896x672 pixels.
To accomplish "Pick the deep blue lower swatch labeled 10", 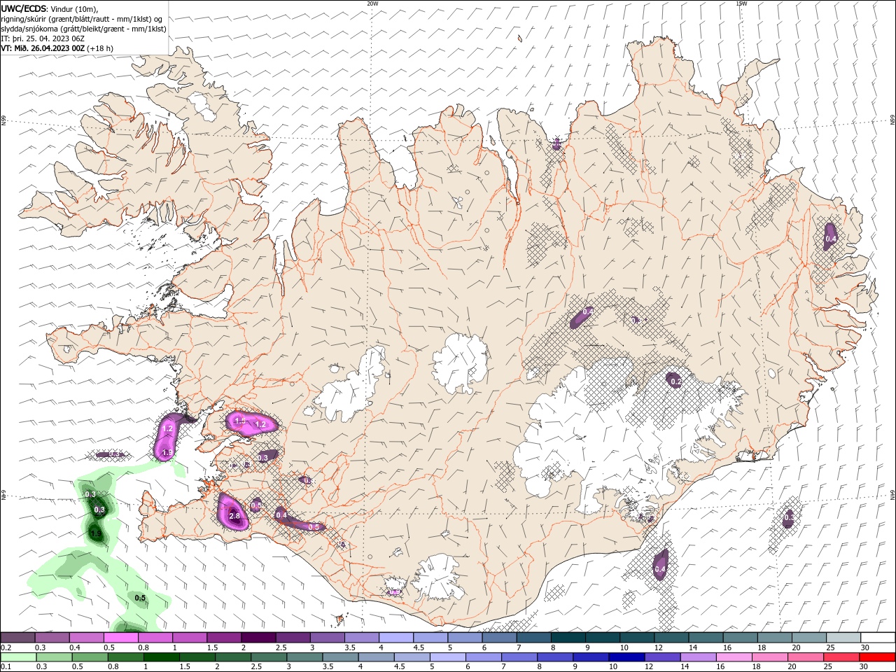I will [626, 657].
